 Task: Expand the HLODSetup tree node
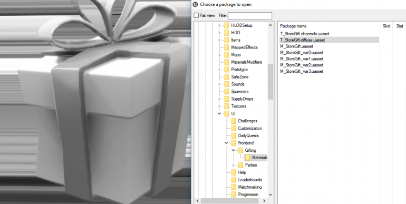pyautogui.click(x=219, y=25)
